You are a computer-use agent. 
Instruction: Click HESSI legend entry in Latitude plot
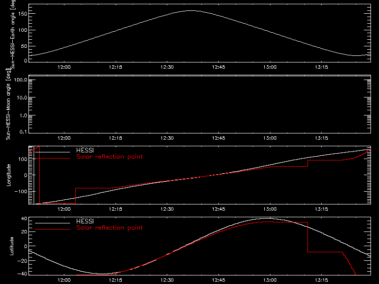[x=85, y=221]
